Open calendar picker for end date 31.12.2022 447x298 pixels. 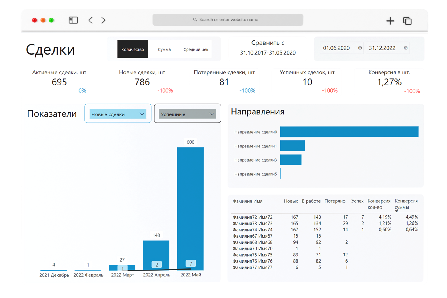405,48
